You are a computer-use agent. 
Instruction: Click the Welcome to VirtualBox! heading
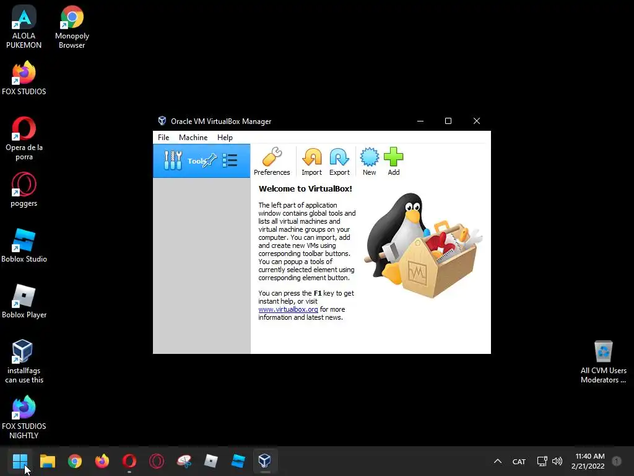305,188
